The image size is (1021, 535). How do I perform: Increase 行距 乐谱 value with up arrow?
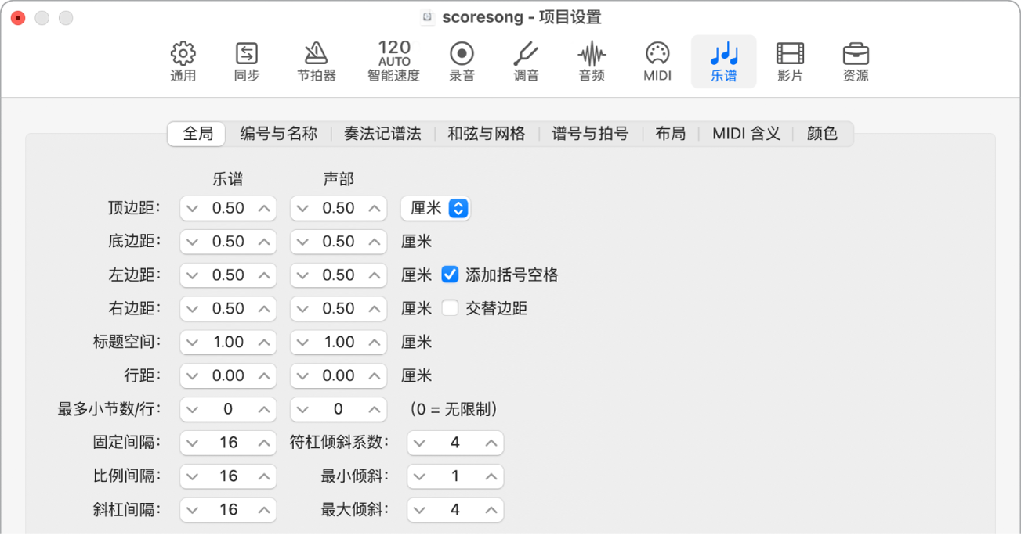265,376
